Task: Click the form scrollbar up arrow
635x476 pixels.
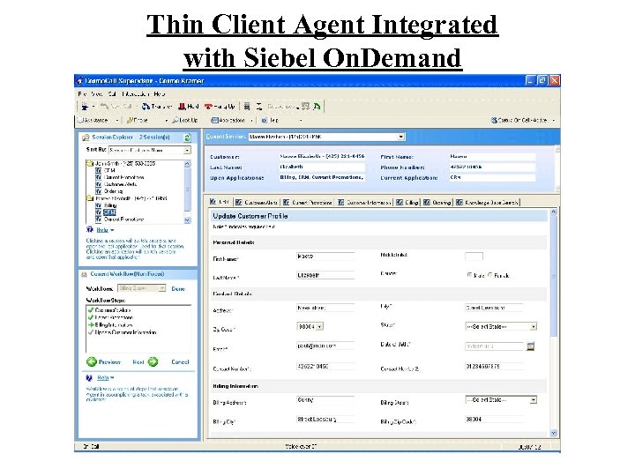Action: click(x=554, y=212)
